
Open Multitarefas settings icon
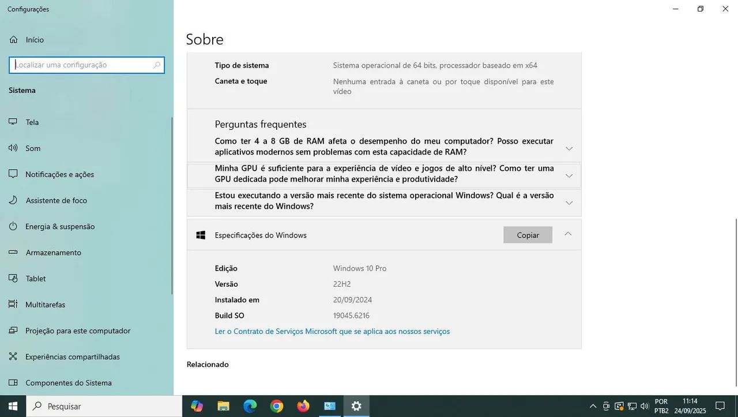[x=13, y=305]
